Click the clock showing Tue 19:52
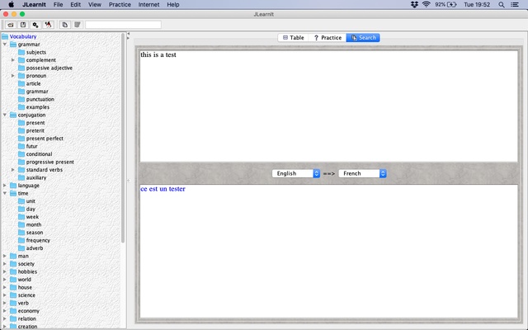 (477, 4)
